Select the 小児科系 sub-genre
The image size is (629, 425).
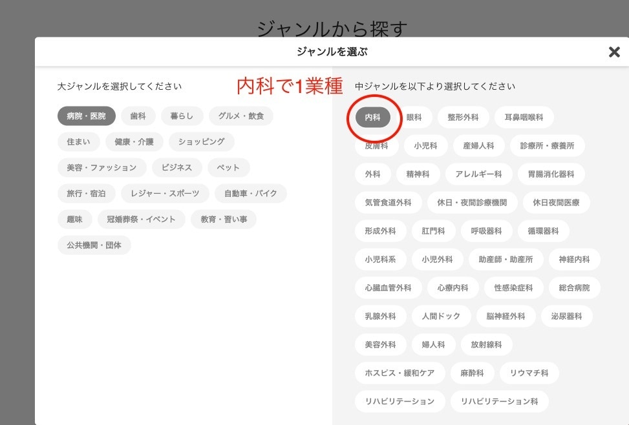(x=381, y=260)
